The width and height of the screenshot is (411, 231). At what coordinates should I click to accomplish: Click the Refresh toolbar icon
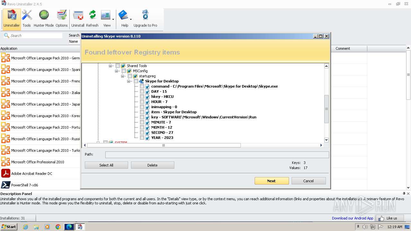(92, 19)
